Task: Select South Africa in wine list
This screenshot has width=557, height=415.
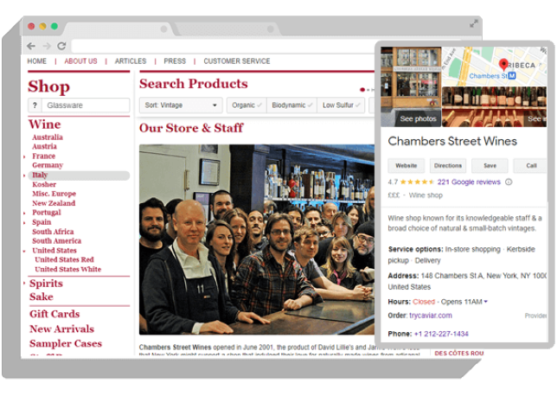Action: coord(53,232)
